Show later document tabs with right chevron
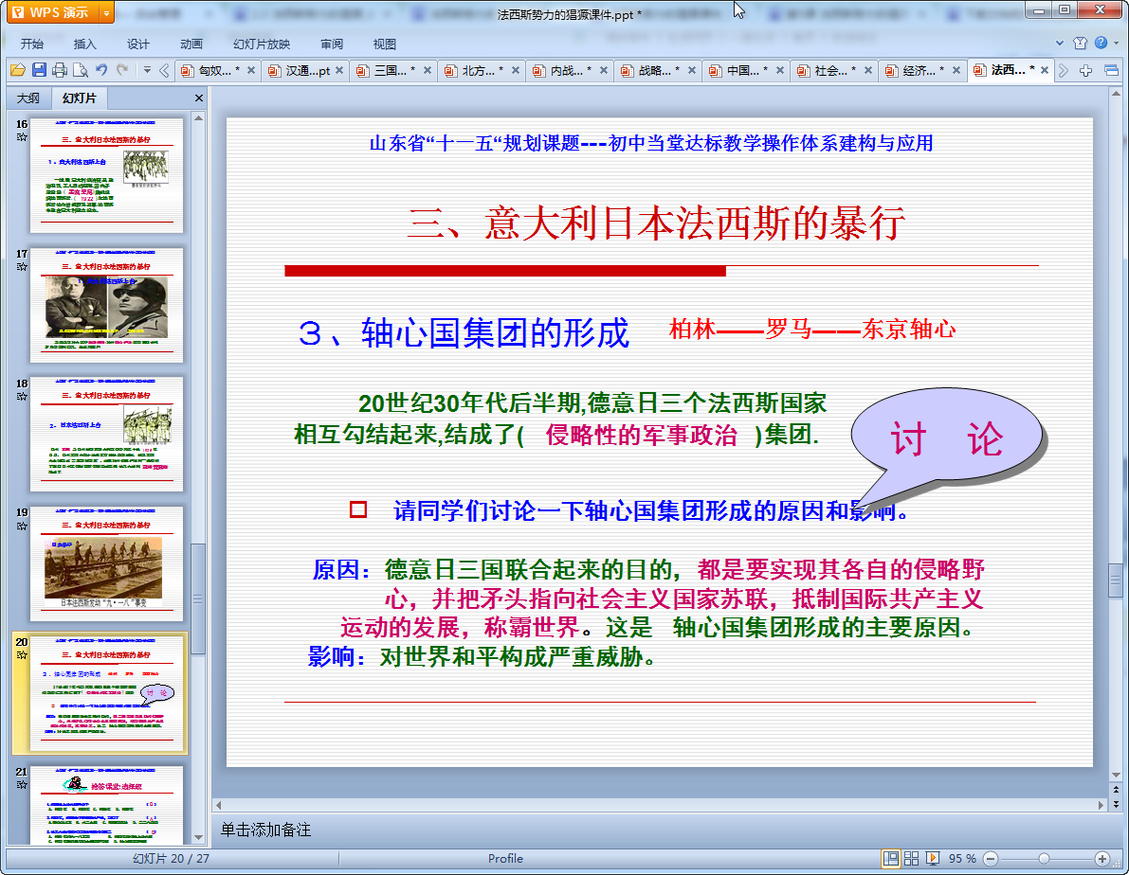The width and height of the screenshot is (1129, 875). (1064, 70)
